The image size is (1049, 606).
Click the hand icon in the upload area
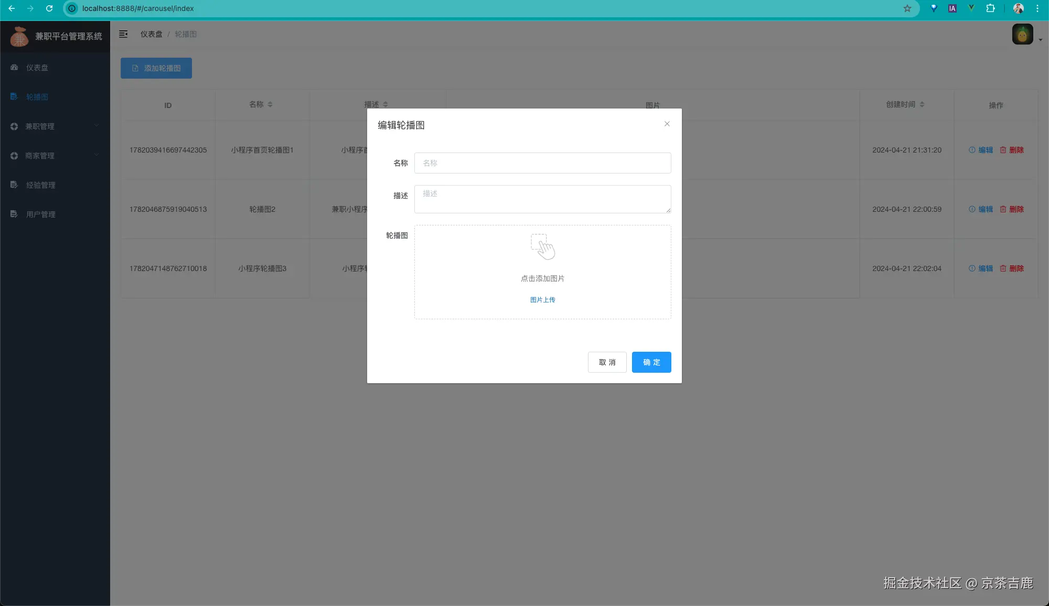(544, 247)
